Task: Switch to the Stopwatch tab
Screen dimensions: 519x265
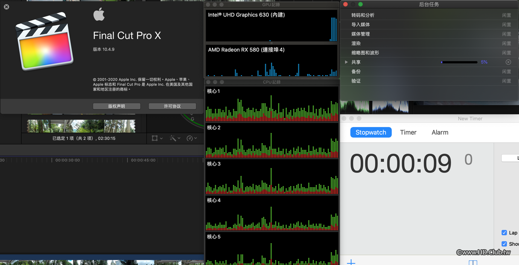Action: [x=371, y=132]
